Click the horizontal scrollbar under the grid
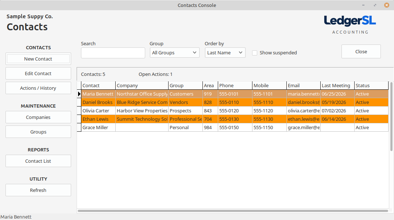The image size is (394, 220). (x=233, y=211)
